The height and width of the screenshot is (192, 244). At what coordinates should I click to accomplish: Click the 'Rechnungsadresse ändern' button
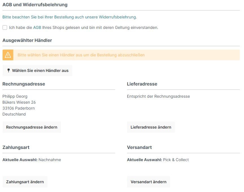pos(32,127)
